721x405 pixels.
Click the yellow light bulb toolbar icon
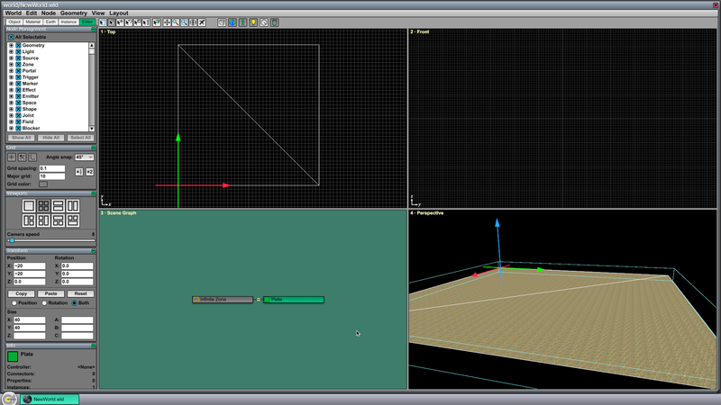pyautogui.click(x=253, y=22)
